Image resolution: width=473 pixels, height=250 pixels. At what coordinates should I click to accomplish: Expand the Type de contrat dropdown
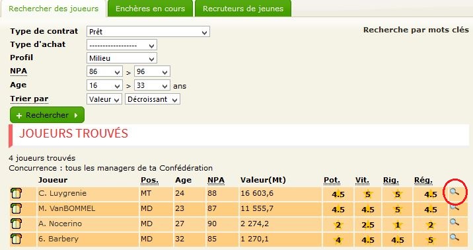click(148, 32)
